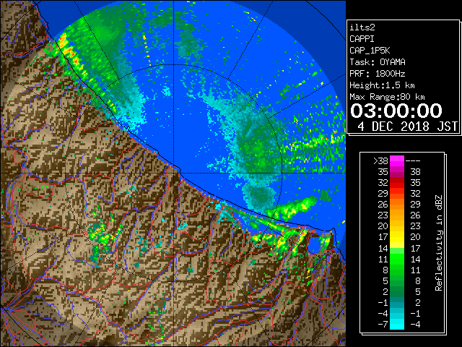
Task: Select the "Task: OYAMA" line
Action: point(378,62)
